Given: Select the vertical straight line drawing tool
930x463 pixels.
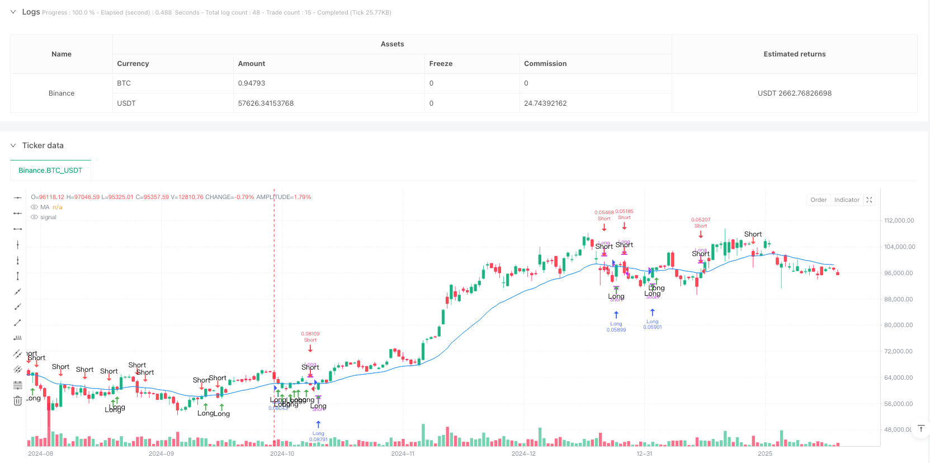Looking at the screenshot, I should pos(18,244).
